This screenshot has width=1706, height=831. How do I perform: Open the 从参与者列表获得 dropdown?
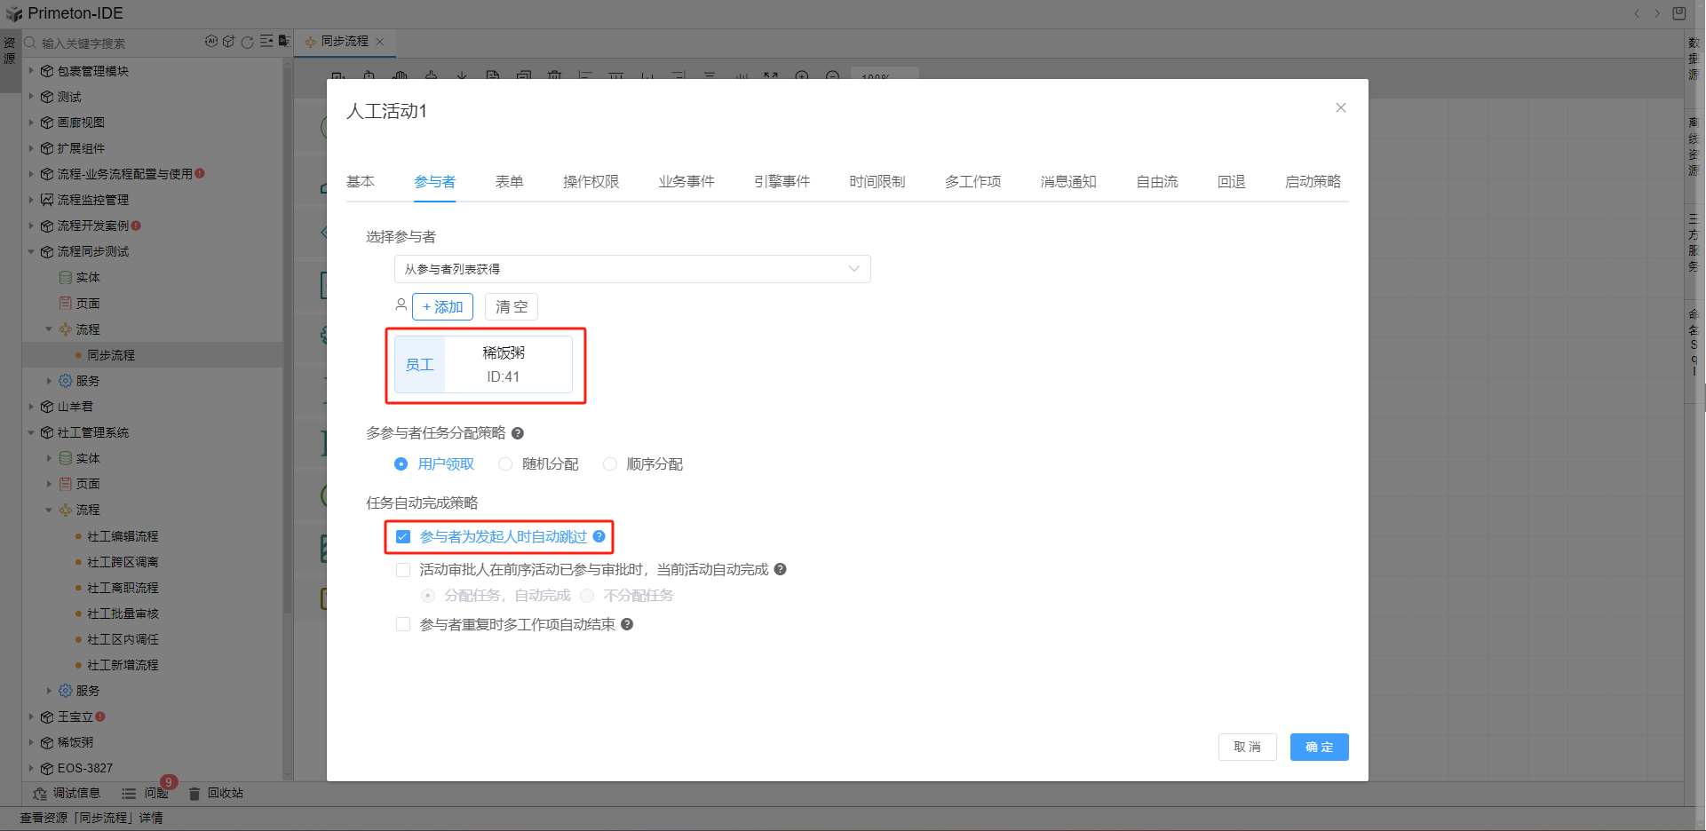pos(631,269)
